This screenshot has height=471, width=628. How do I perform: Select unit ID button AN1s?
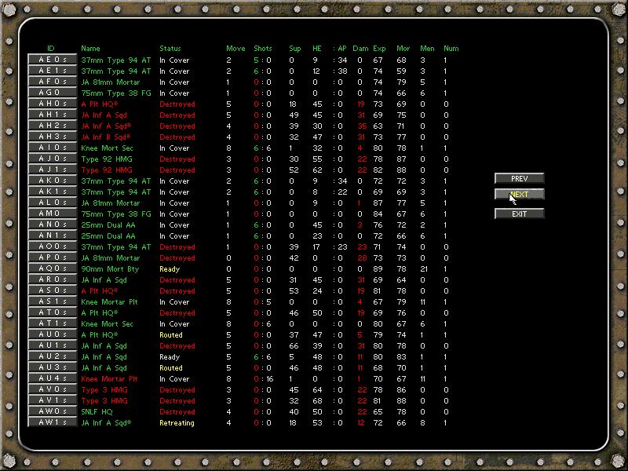click(x=52, y=236)
